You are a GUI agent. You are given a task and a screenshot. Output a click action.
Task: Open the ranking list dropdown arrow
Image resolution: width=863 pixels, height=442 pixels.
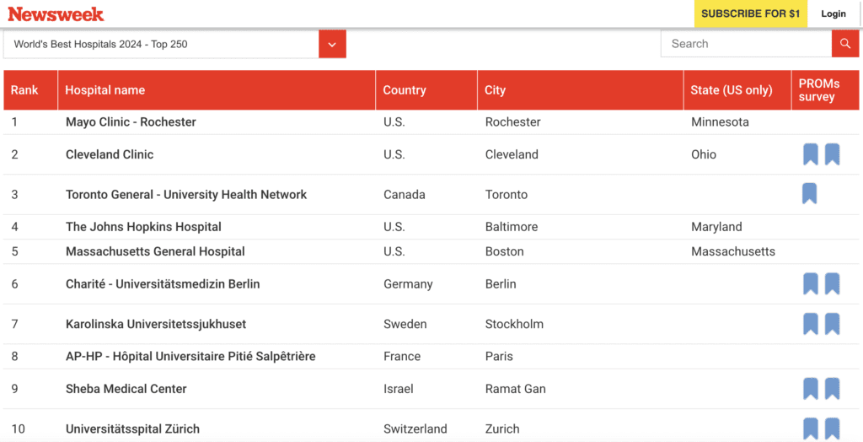coord(332,44)
